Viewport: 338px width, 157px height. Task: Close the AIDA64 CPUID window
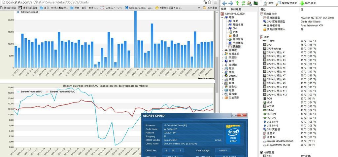[241, 115]
